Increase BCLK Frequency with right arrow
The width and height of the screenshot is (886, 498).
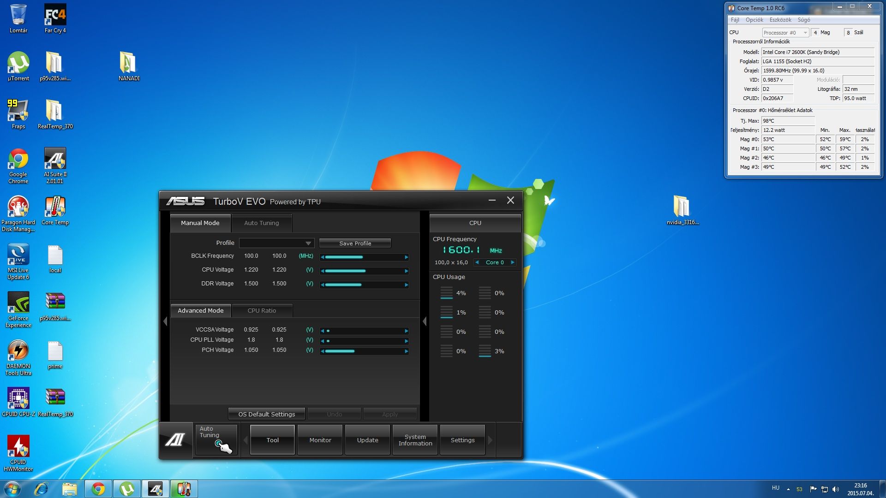pos(406,257)
